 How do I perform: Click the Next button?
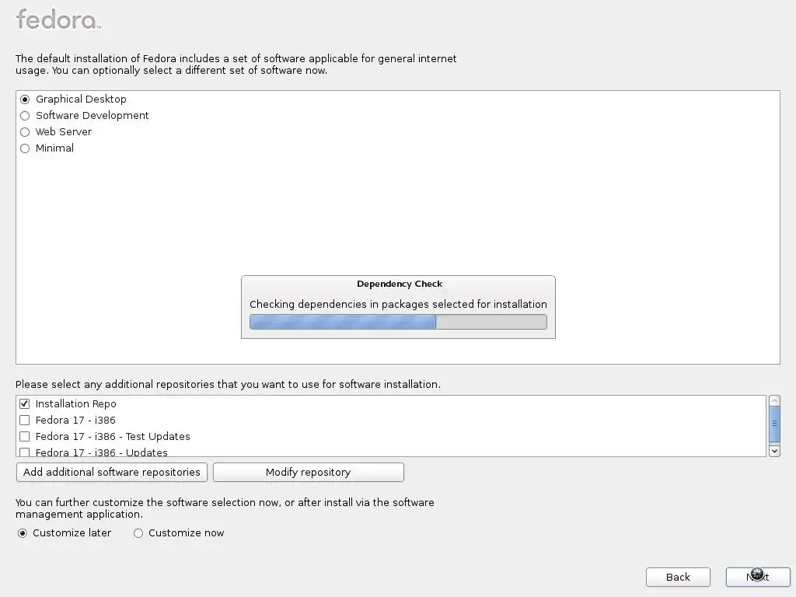click(x=758, y=578)
